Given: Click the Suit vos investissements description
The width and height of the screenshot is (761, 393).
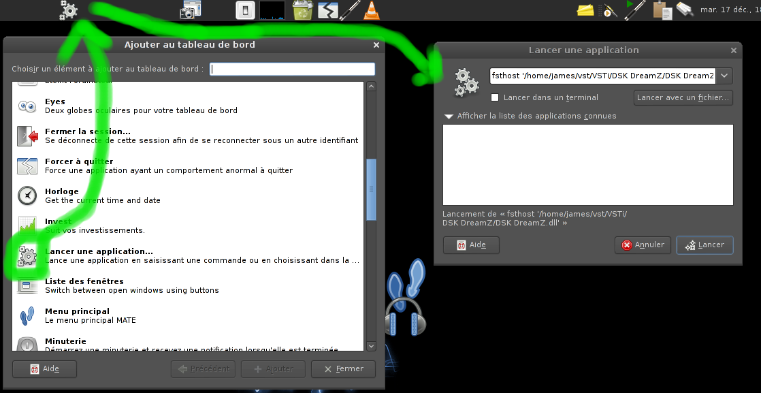Looking at the screenshot, I should coord(95,230).
